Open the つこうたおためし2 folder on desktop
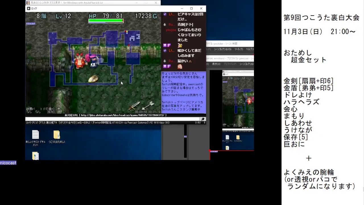Screen dimensions: 364x205 click(57, 137)
